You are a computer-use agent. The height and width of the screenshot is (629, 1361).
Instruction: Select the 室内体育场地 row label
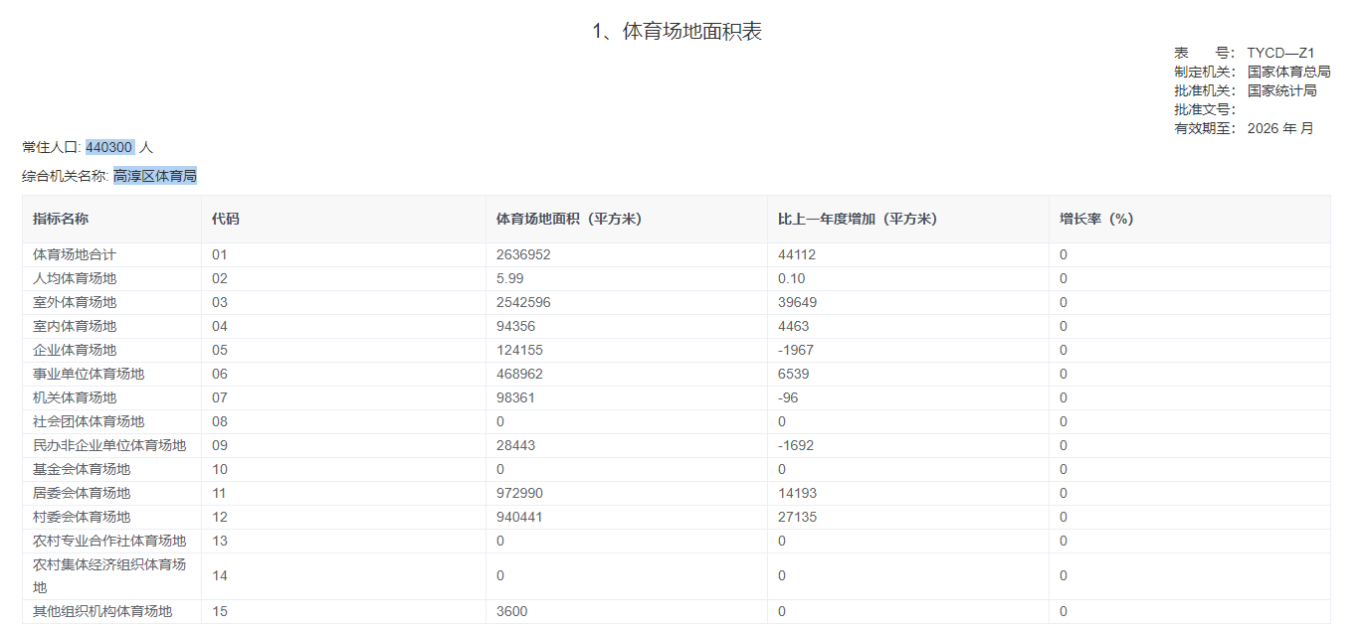(x=75, y=326)
